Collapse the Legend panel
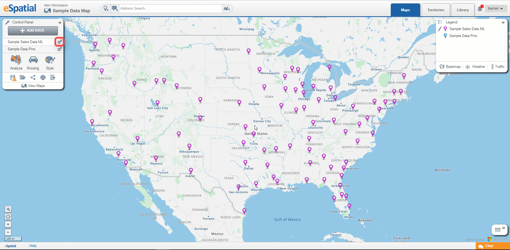This screenshot has height=250, width=510. pos(503,22)
